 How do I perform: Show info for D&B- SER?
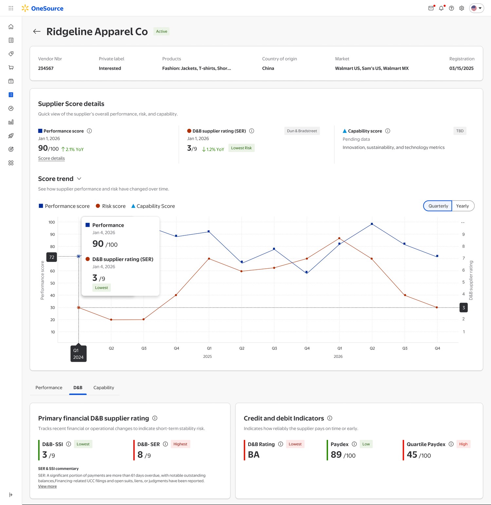(165, 444)
